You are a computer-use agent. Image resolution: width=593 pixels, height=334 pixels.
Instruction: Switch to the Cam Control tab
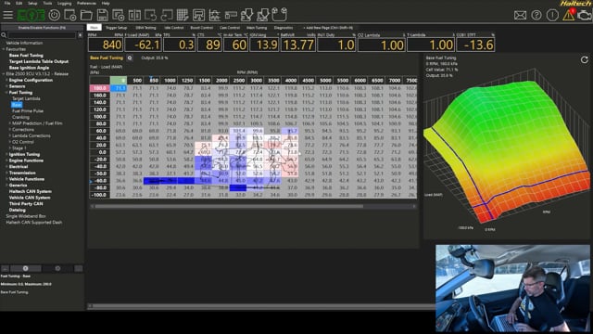click(230, 28)
